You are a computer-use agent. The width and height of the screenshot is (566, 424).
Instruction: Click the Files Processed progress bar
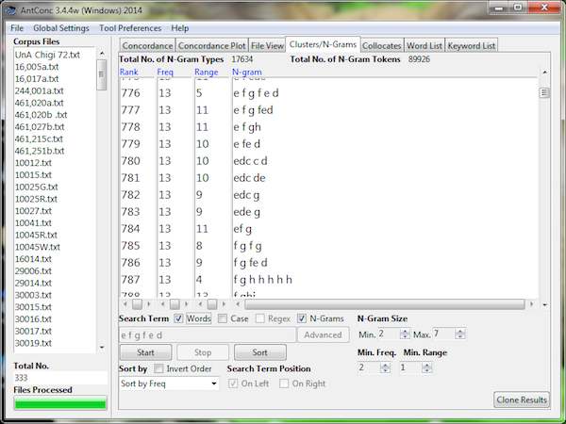coord(60,403)
